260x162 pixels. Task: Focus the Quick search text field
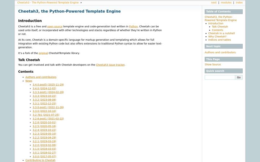point(220,77)
